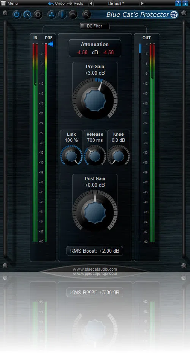The height and width of the screenshot is (353, 190).
Task: Click the Blue Cat logo icon
Action: point(174,14)
